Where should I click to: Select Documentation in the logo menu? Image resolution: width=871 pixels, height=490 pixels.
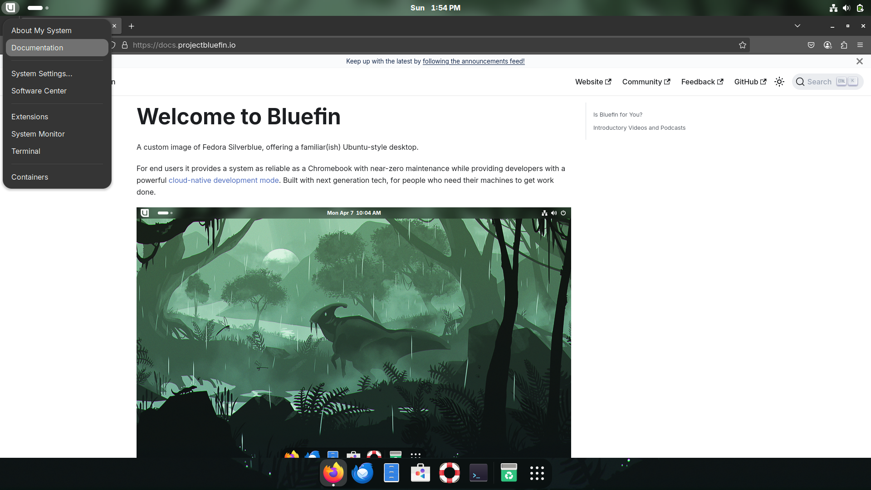[57, 48]
